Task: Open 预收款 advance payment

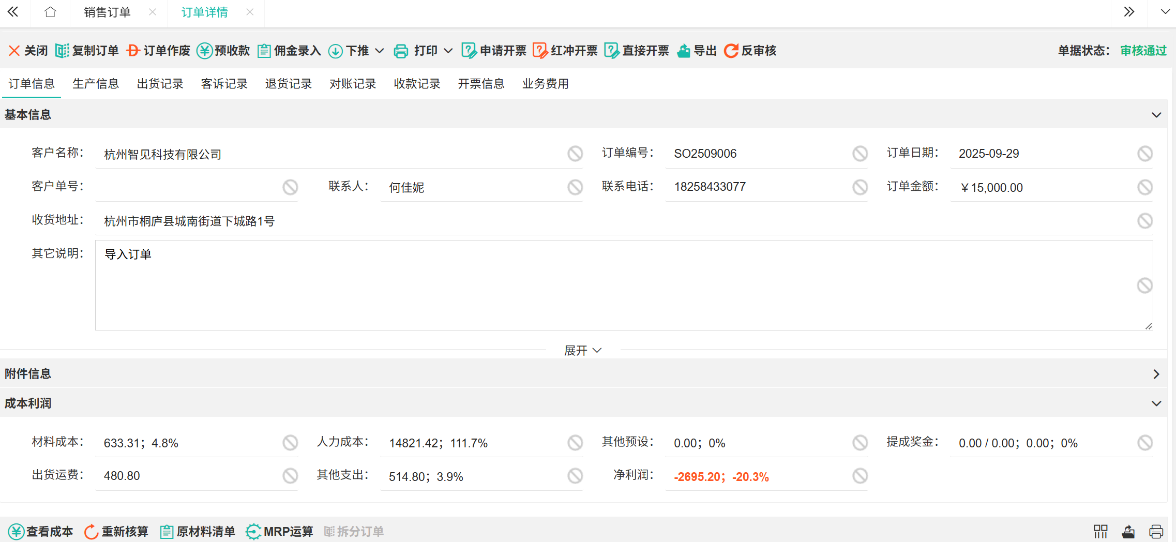Action: [223, 51]
